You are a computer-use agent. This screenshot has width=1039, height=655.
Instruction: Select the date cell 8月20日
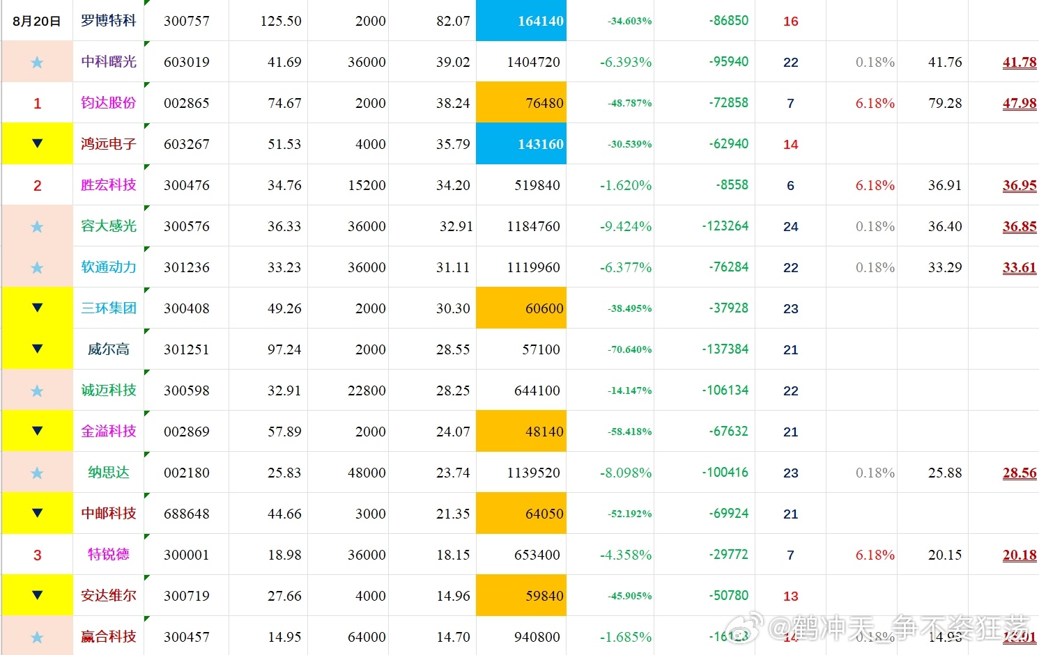pos(37,21)
